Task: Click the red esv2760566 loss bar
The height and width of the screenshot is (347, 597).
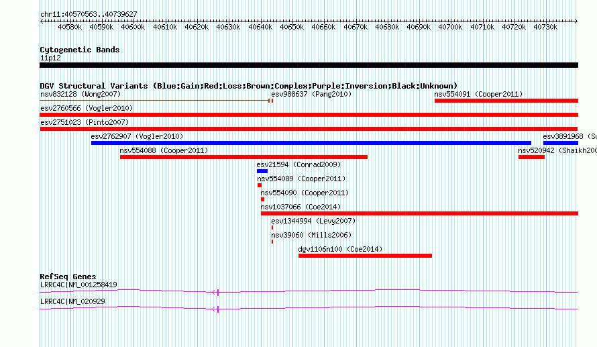Action: [309, 115]
